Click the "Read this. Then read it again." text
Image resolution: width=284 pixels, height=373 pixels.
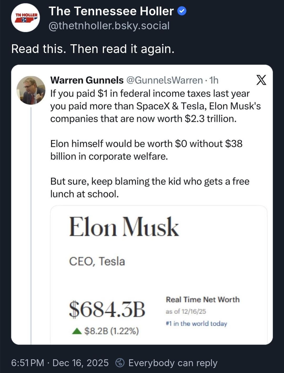93,49
